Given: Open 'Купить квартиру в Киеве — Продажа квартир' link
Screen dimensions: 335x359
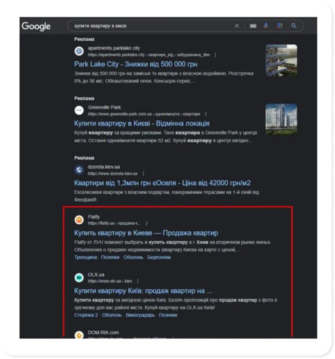Looking at the screenshot, I should coord(146,233).
